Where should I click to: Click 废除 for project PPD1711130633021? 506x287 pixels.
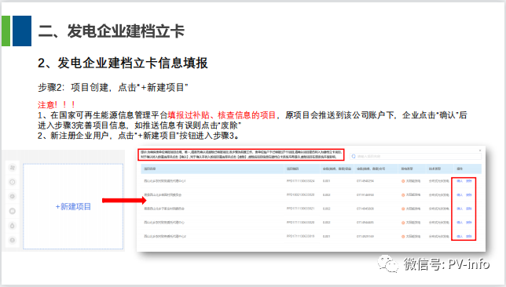tap(469, 209)
